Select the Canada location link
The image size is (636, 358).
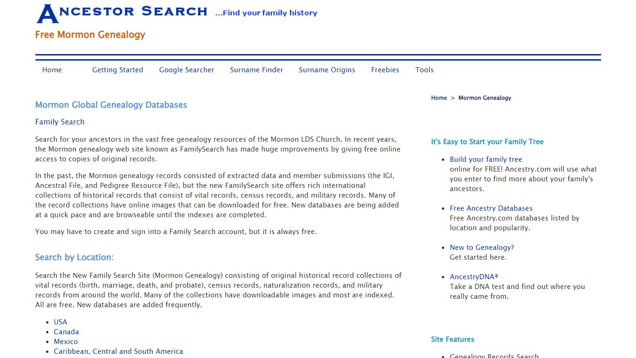coord(66,332)
